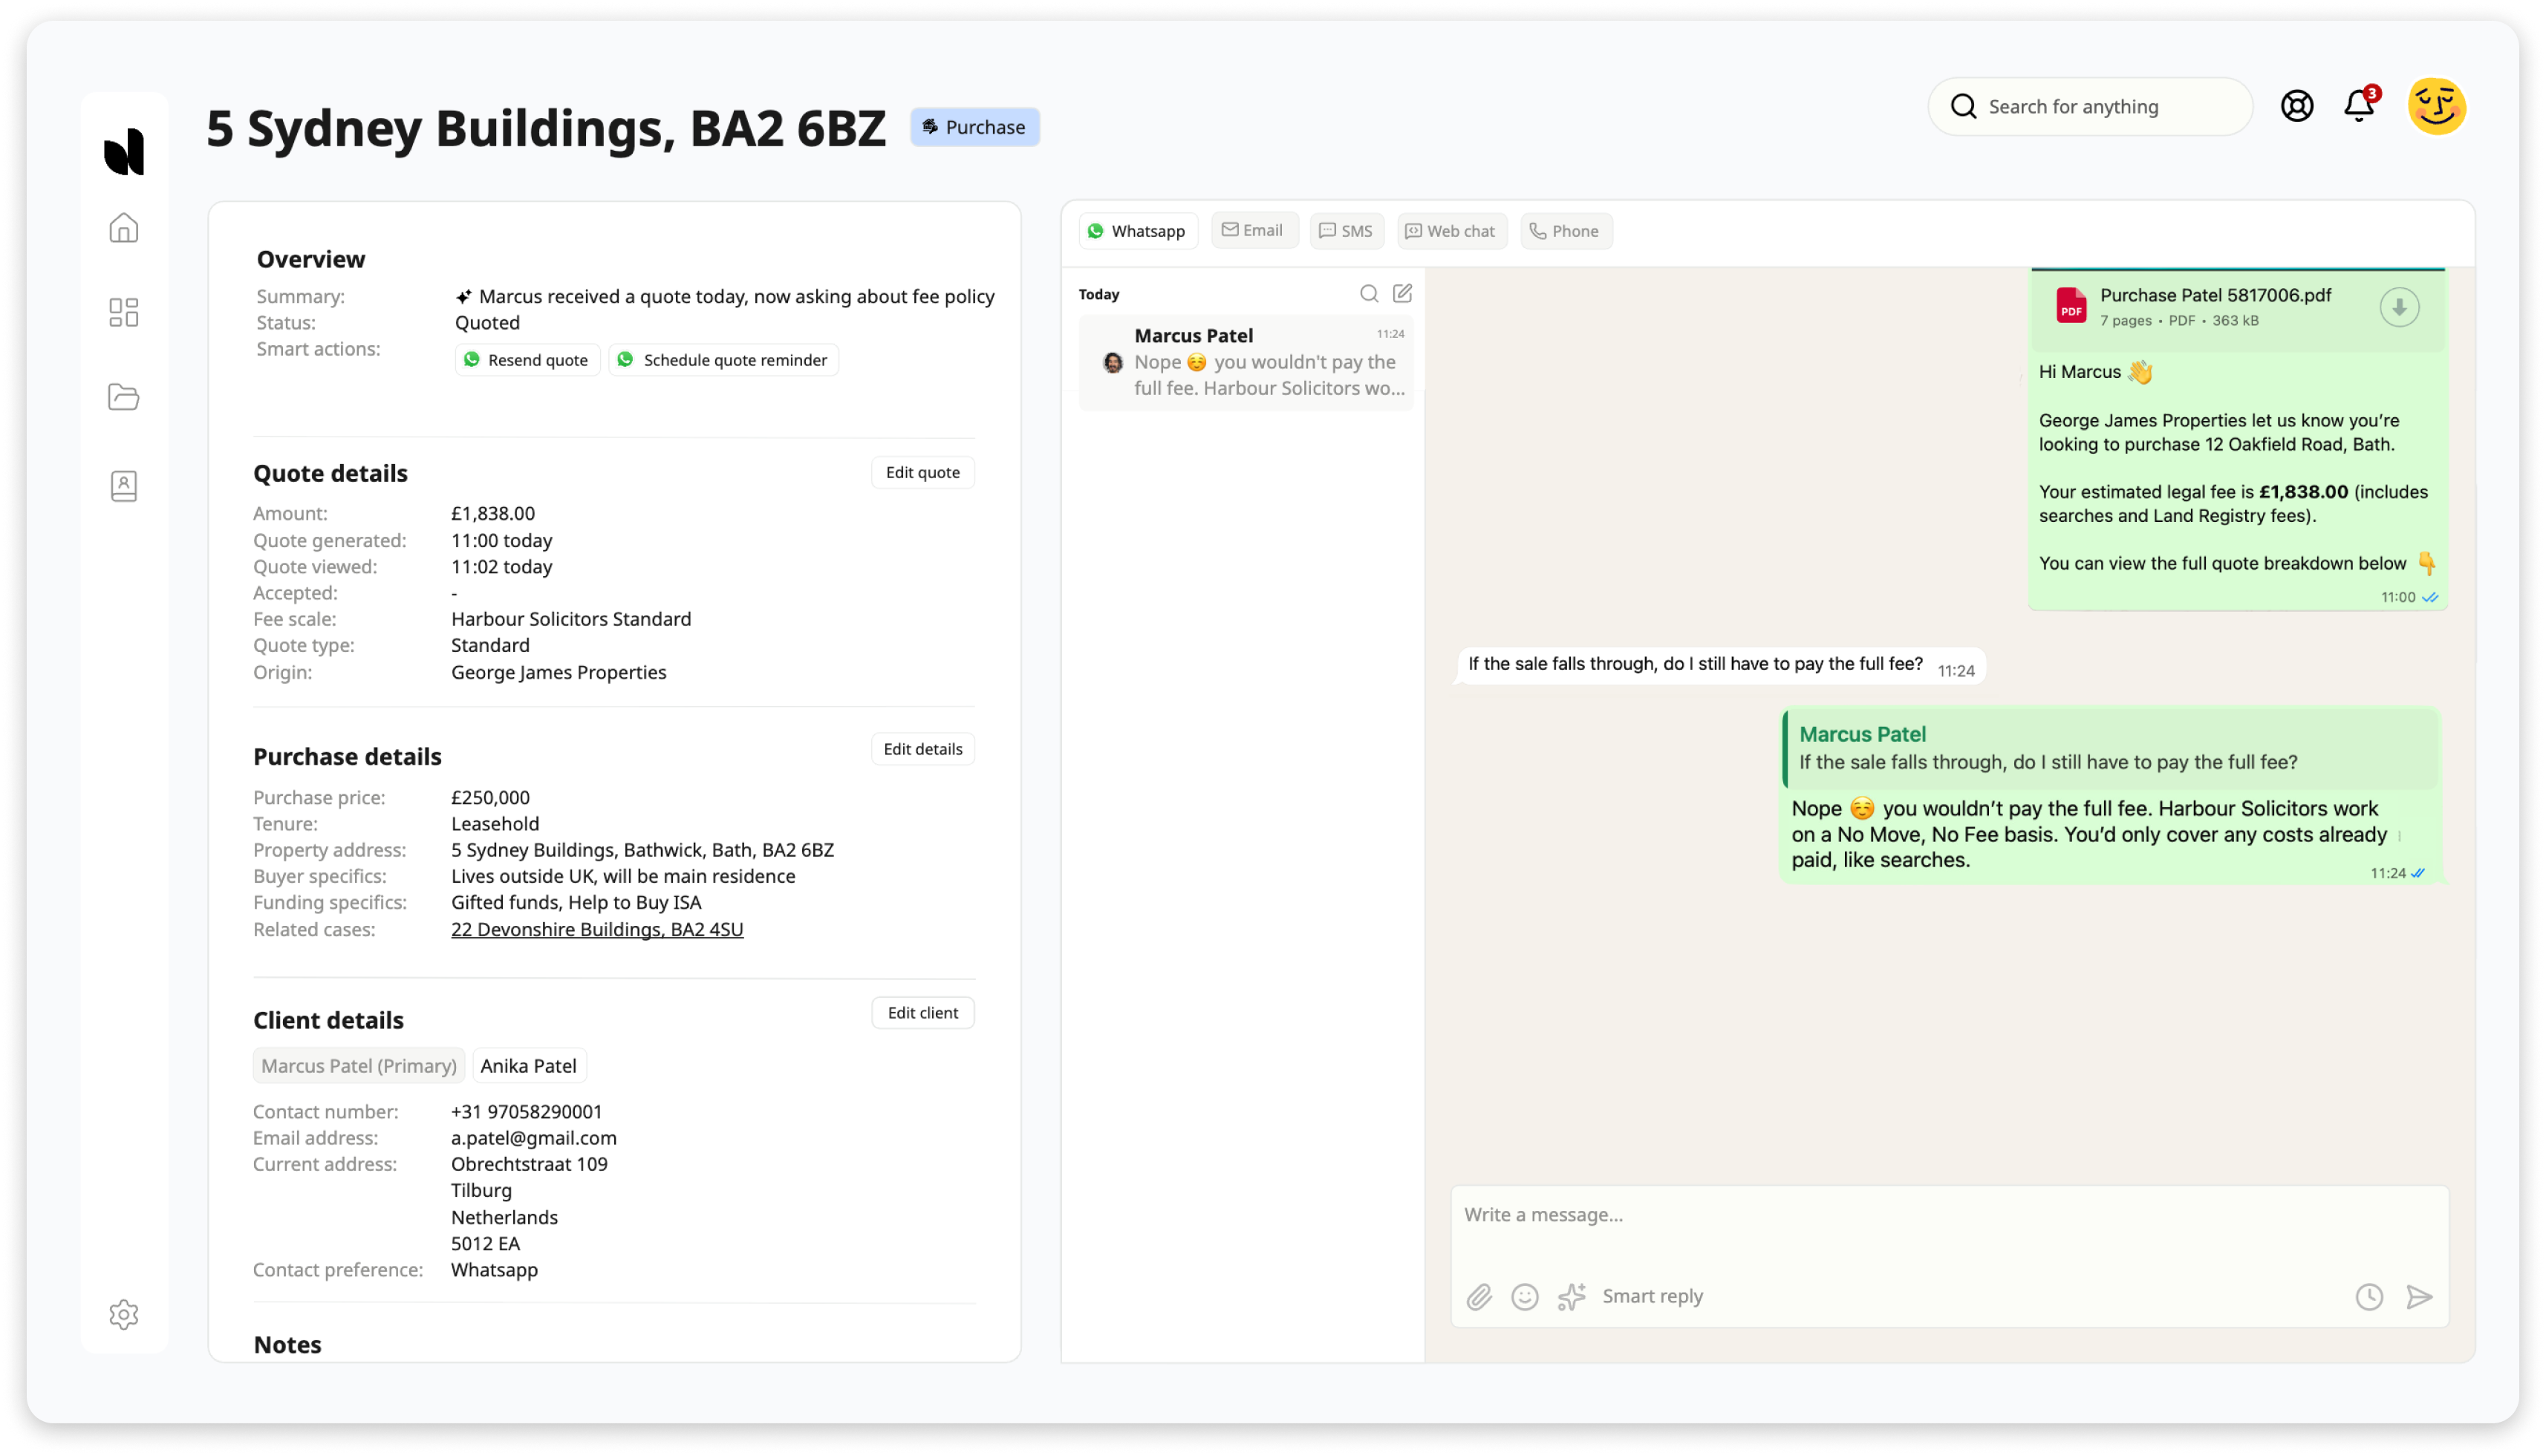
Task: Open the home icon in sidebar
Action: [124, 228]
